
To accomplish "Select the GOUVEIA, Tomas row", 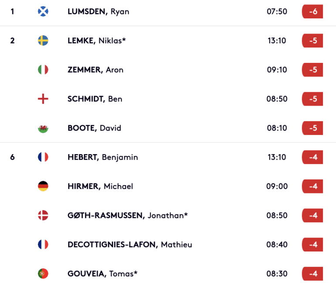I will pos(168,274).
